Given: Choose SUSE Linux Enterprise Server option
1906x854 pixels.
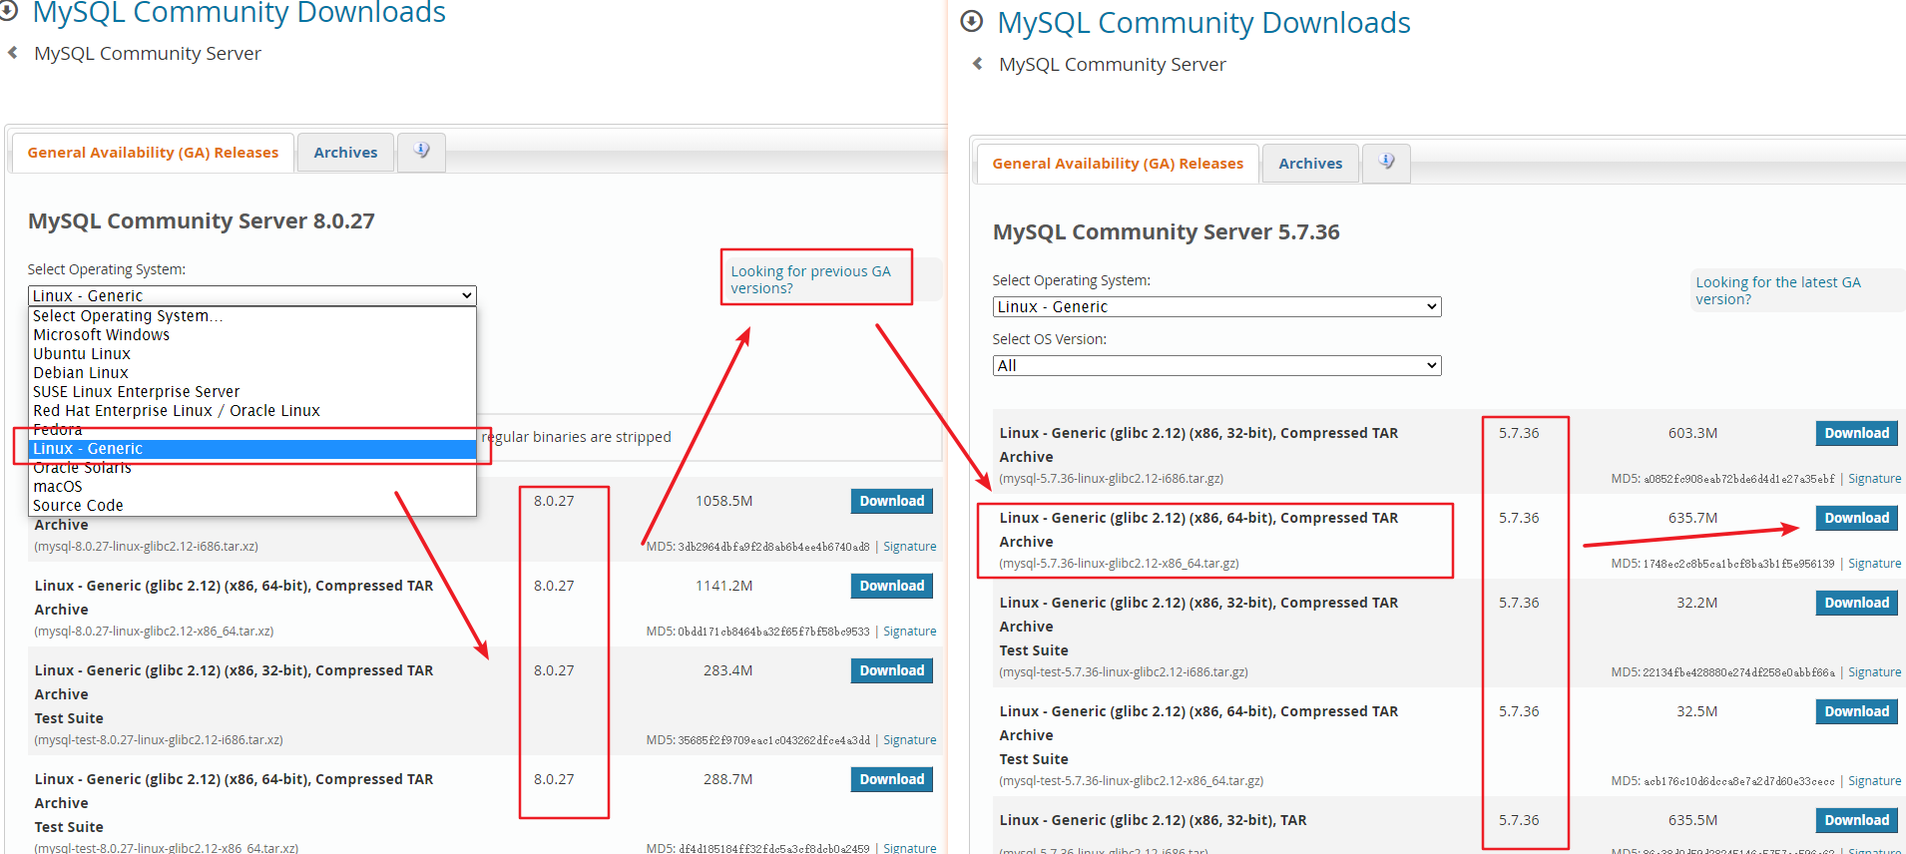Looking at the screenshot, I should coord(252,392).
